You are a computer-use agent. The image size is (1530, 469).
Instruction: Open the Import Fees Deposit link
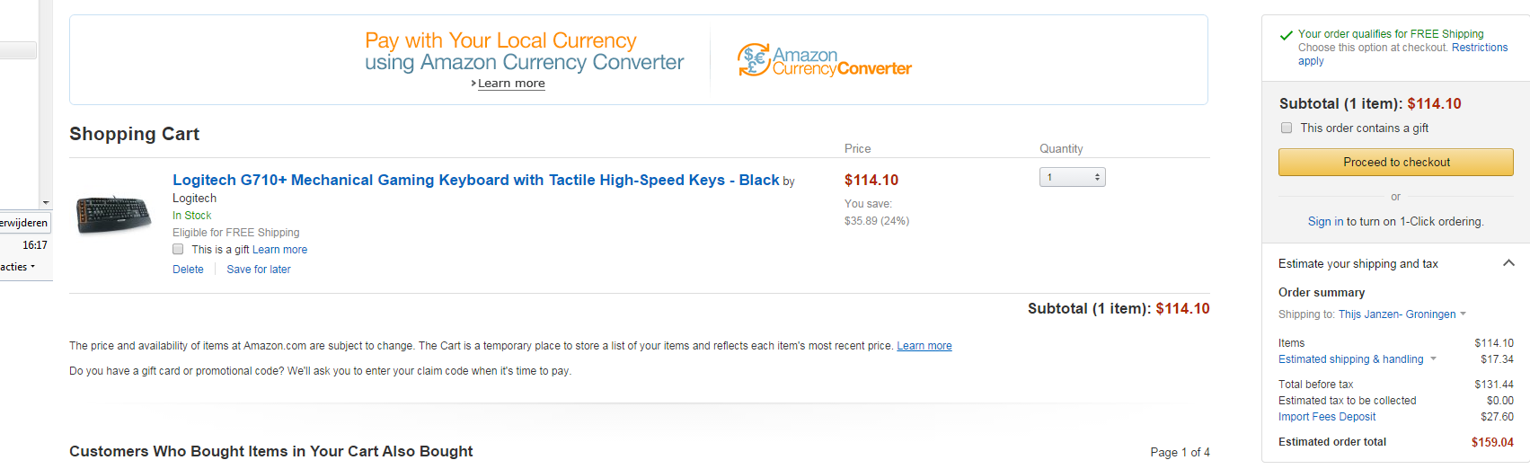1326,417
